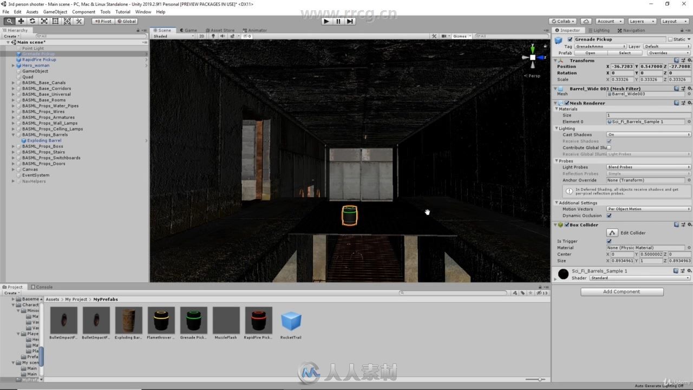Toggle Global handle rotation
This screenshot has width=693, height=390.
coord(126,21)
